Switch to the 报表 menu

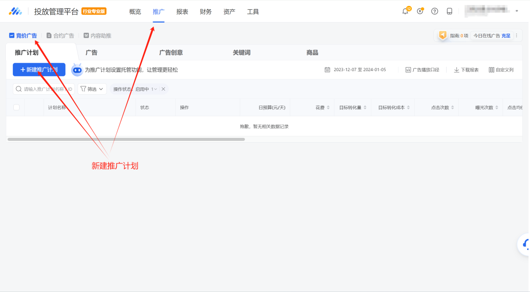(x=182, y=11)
